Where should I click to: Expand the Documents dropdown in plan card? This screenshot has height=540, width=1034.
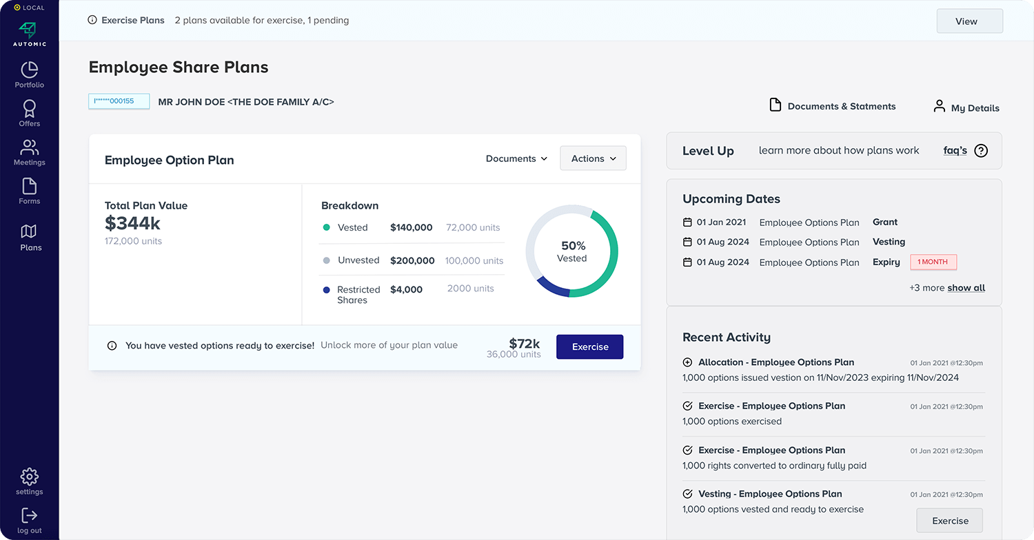click(516, 158)
